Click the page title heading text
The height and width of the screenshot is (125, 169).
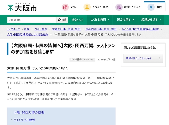click(63, 49)
